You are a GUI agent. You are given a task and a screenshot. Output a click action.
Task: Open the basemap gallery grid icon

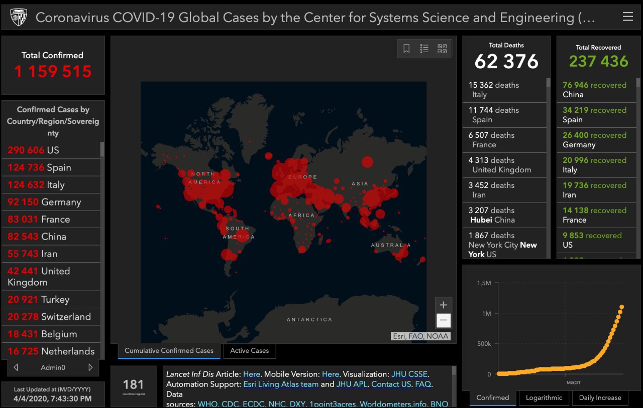pos(442,49)
